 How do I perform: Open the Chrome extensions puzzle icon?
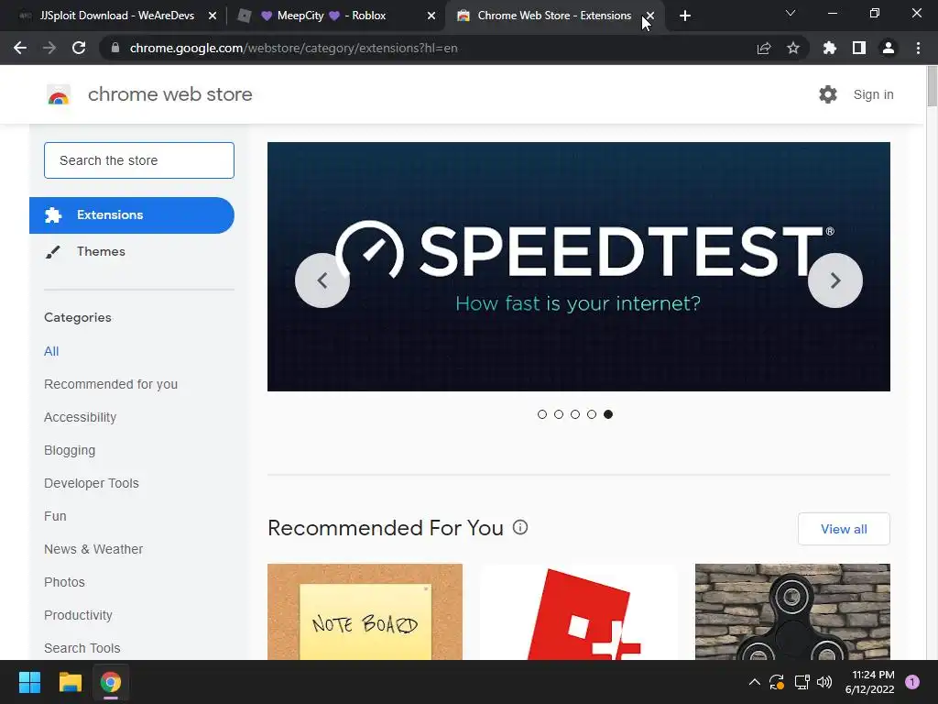point(830,48)
